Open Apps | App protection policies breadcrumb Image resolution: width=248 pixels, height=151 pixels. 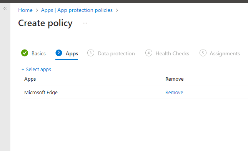coord(77,10)
